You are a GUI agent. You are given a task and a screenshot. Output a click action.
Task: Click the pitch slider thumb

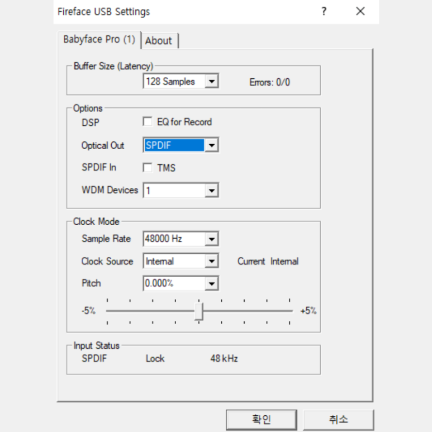click(x=198, y=311)
